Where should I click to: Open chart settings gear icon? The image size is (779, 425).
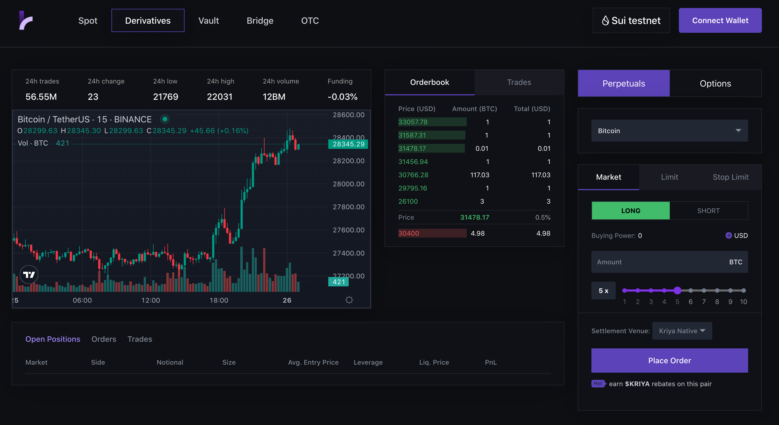pos(349,300)
